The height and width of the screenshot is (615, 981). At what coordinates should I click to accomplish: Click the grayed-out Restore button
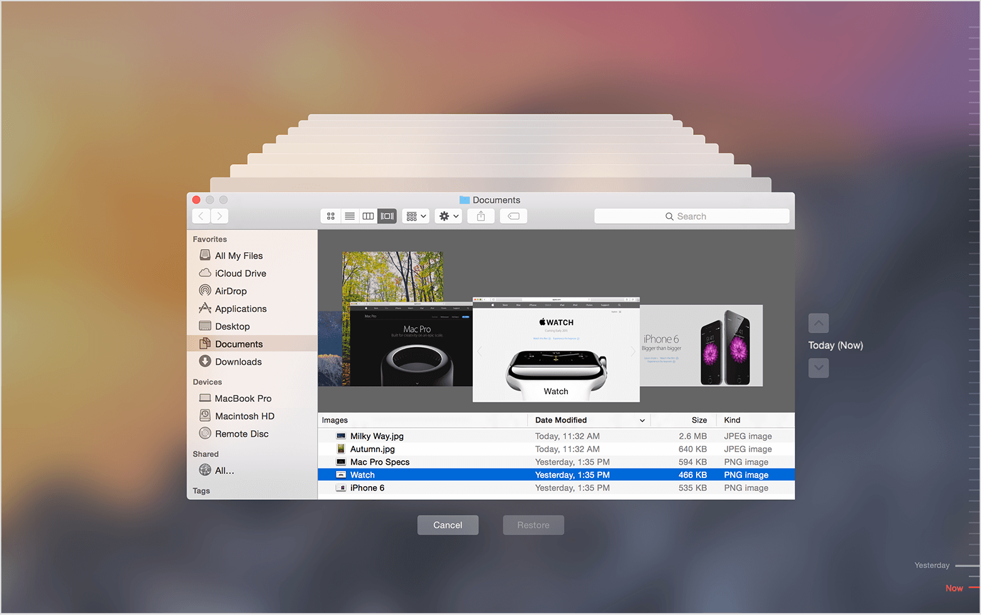click(533, 525)
